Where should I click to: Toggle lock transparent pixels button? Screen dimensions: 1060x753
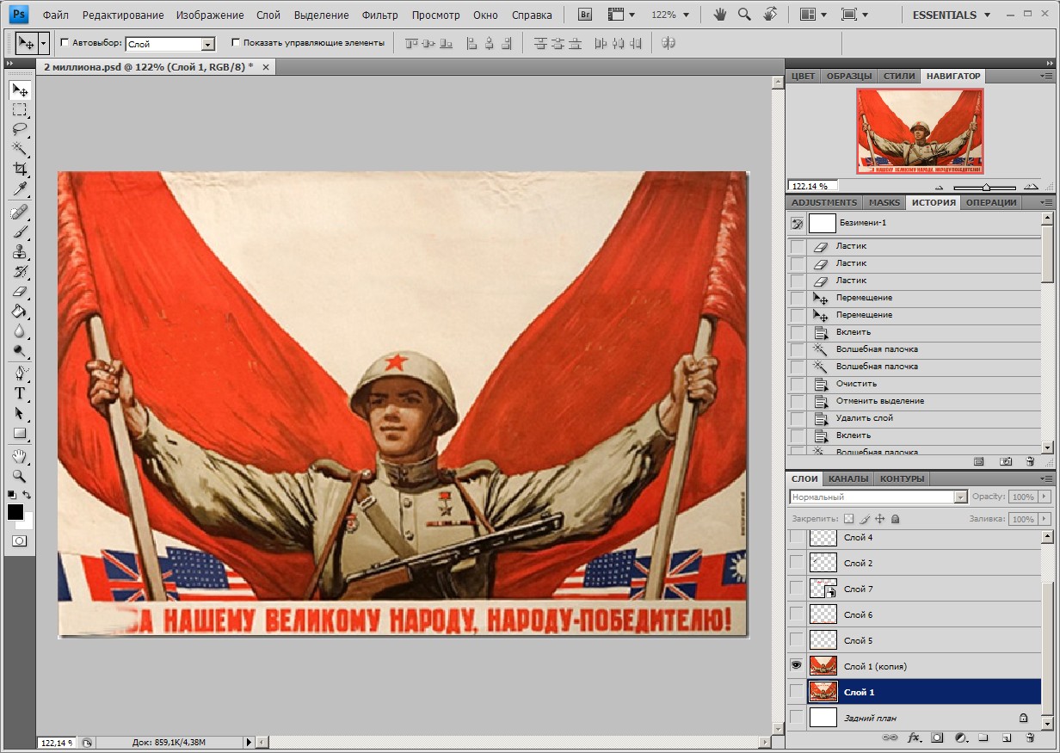coord(849,519)
